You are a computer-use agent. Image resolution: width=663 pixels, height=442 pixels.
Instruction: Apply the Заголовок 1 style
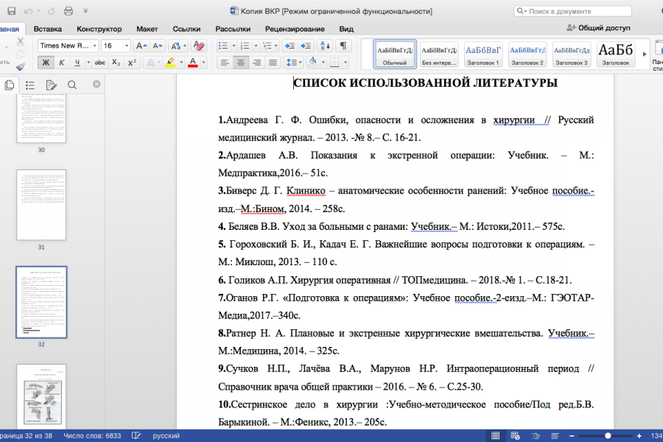point(483,53)
